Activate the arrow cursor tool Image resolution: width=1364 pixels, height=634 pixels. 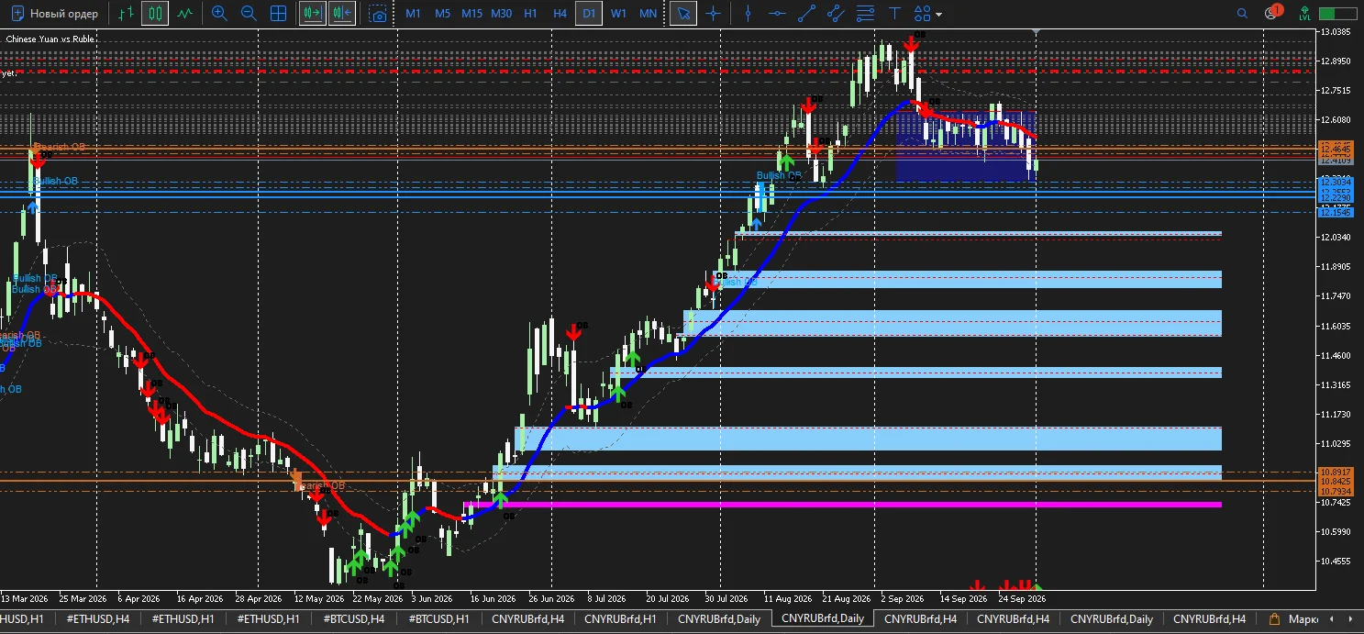683,14
